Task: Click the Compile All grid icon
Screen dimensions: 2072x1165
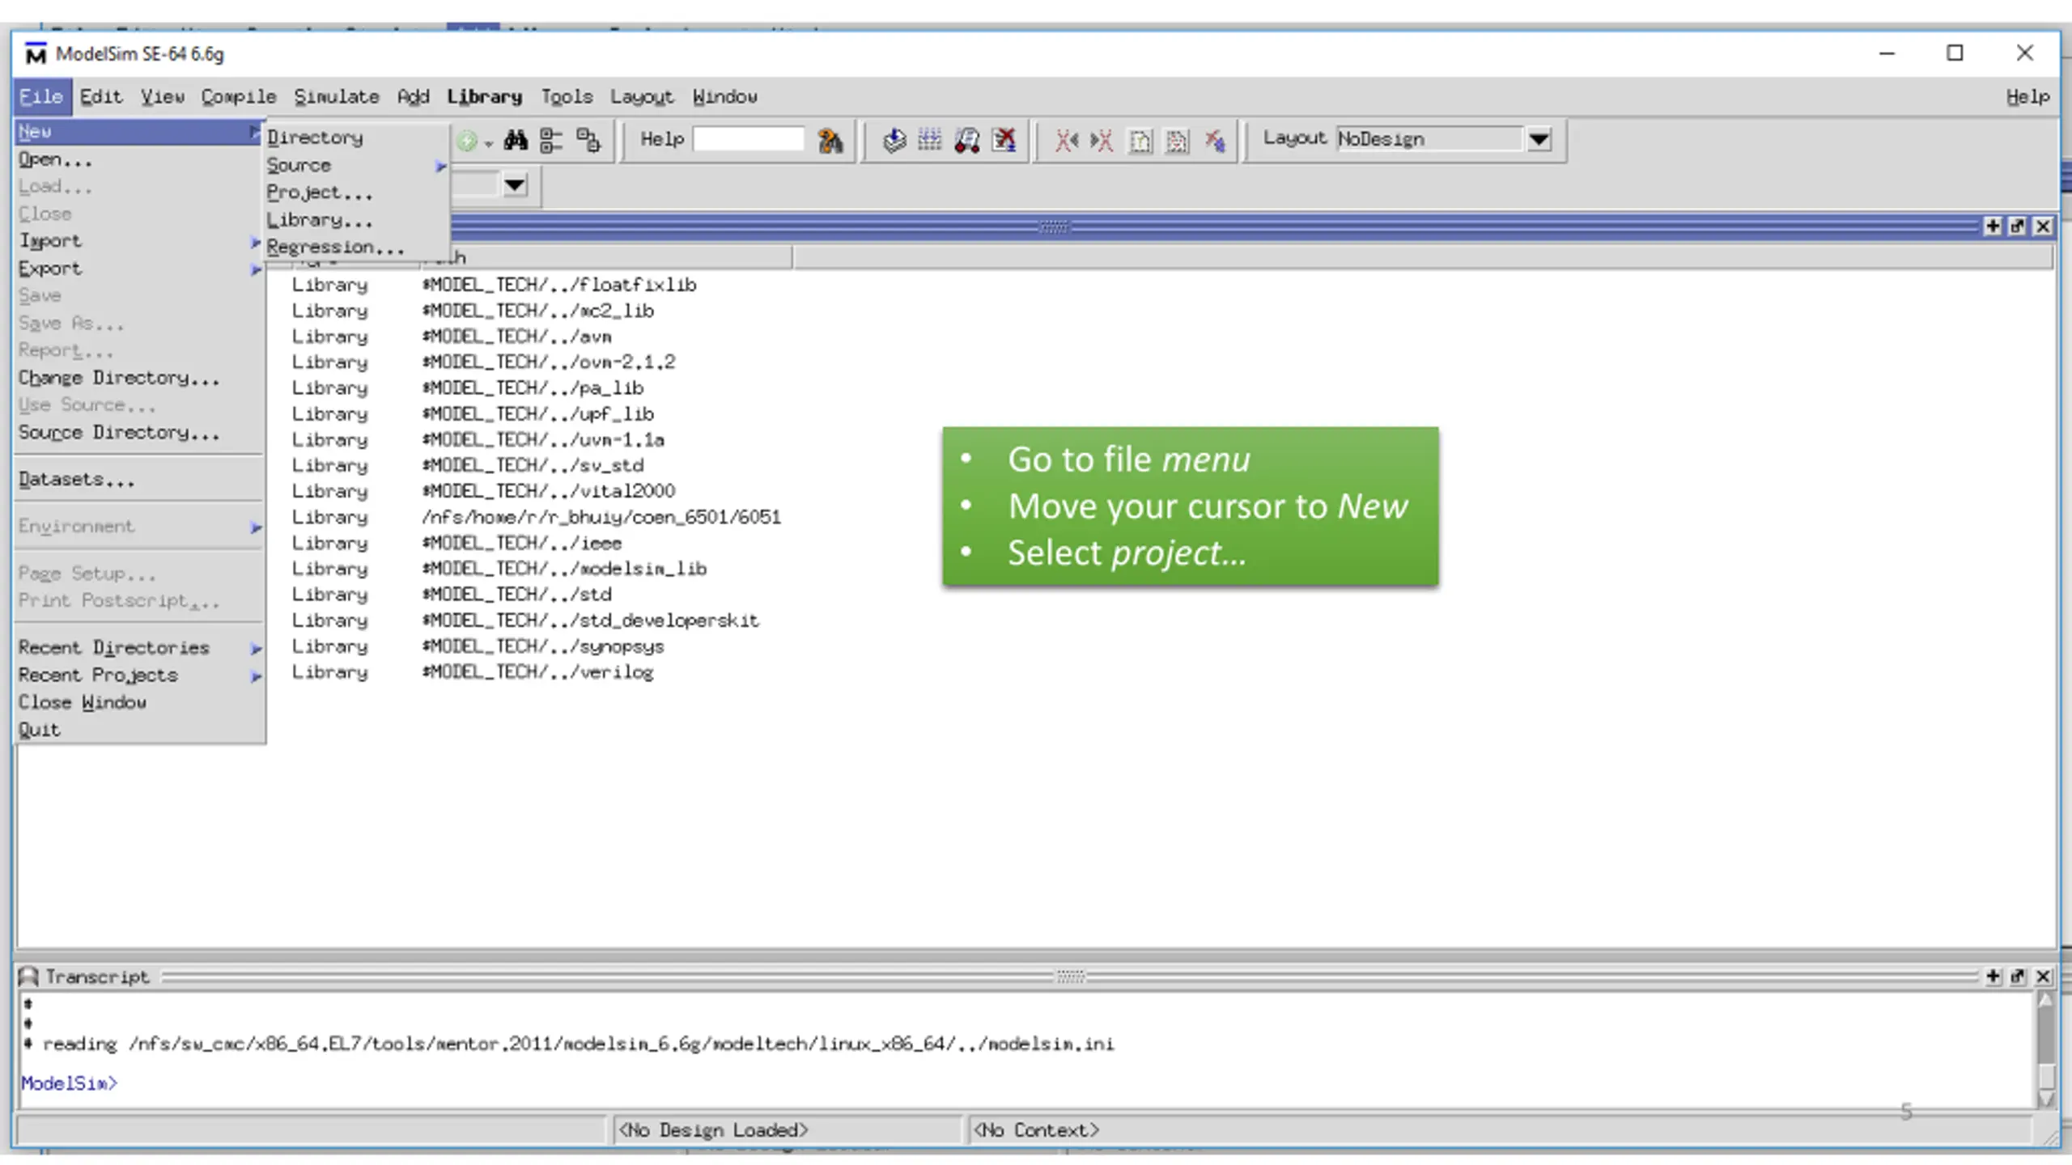Action: pyautogui.click(x=930, y=141)
